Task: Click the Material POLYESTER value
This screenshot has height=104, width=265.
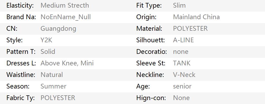Action: coord(190,29)
